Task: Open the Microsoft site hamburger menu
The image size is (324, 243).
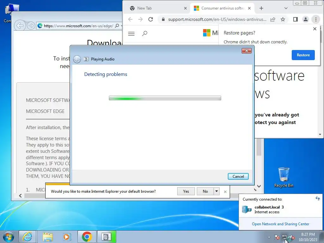Action: (131, 34)
